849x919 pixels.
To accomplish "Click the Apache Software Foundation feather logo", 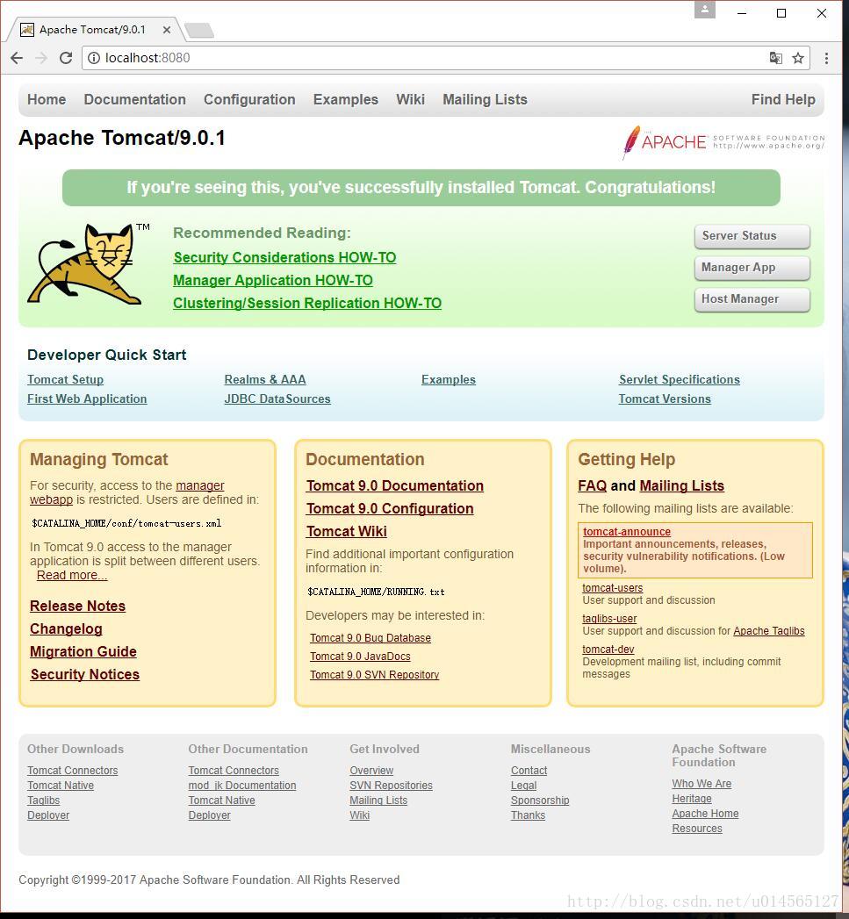I will tap(723, 142).
